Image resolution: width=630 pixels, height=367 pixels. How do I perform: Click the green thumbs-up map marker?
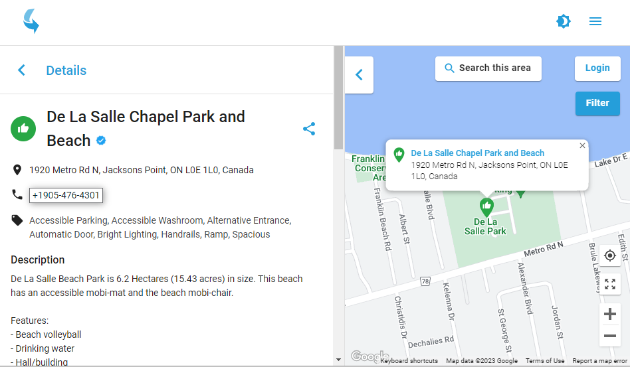point(486,207)
